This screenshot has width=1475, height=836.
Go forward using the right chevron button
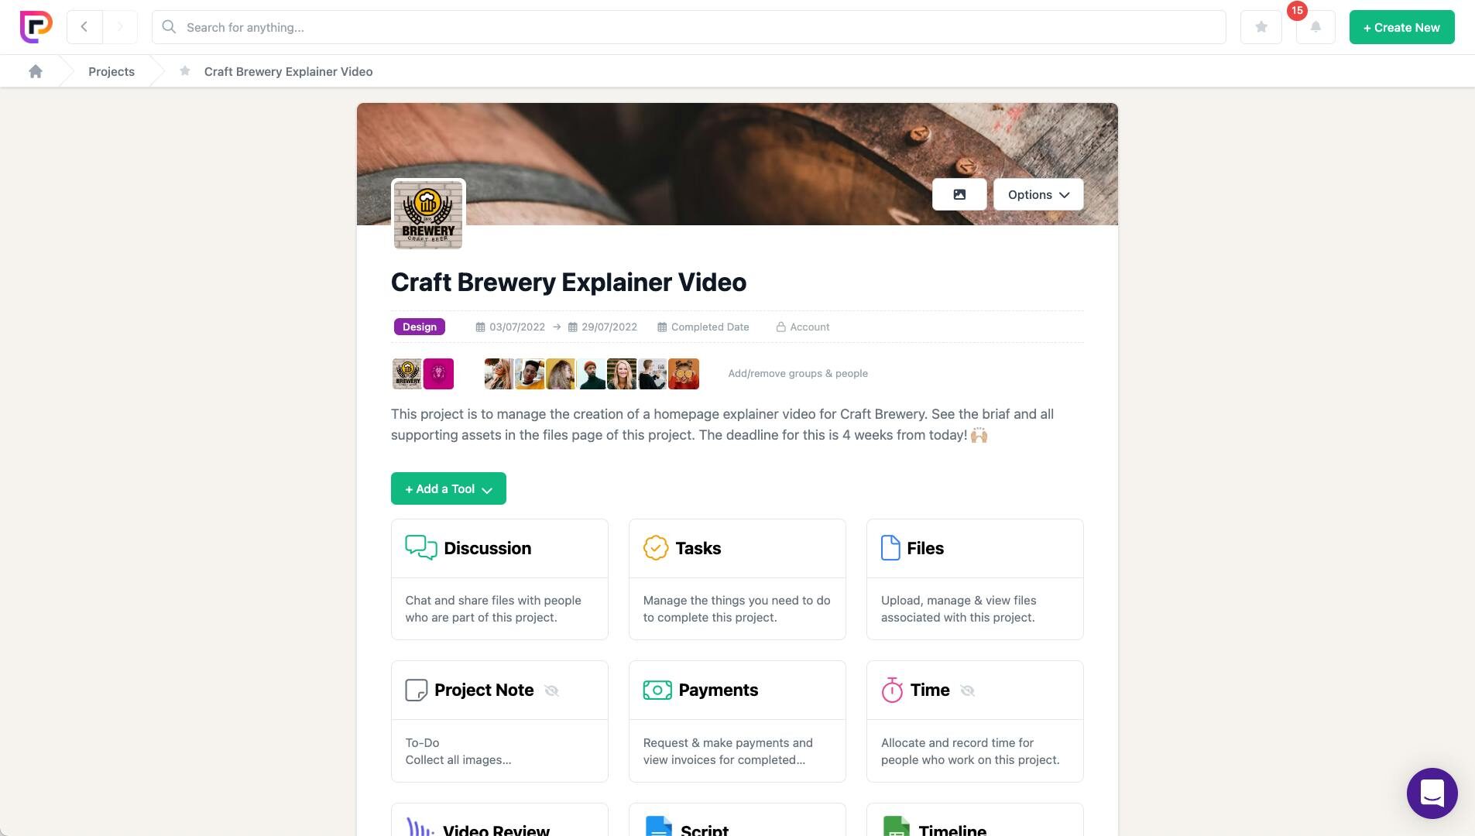pos(120,27)
